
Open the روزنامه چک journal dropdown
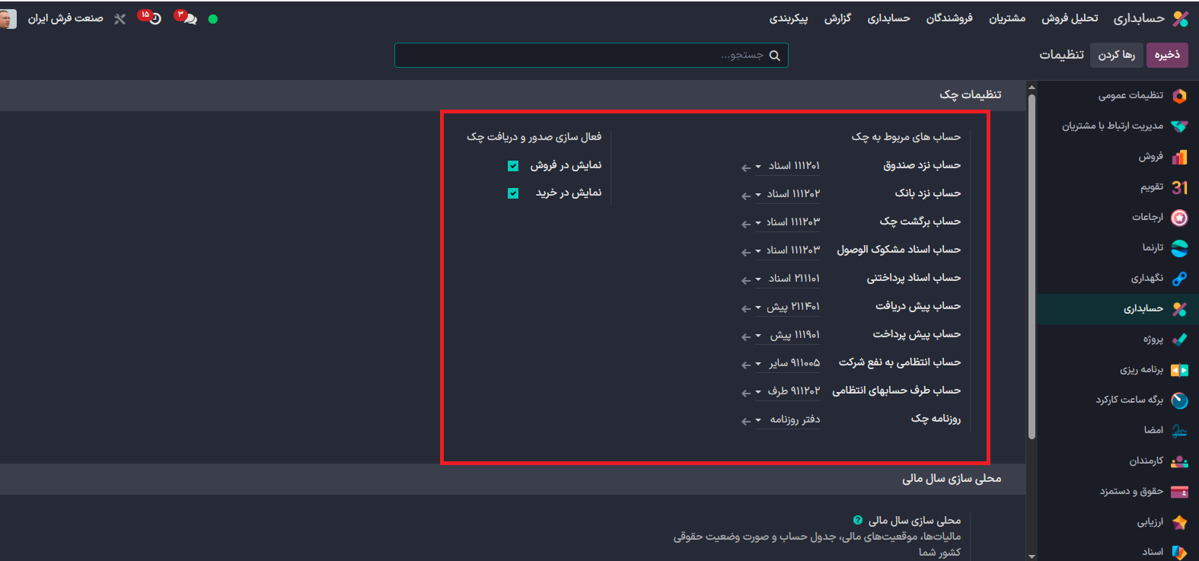pos(758,420)
